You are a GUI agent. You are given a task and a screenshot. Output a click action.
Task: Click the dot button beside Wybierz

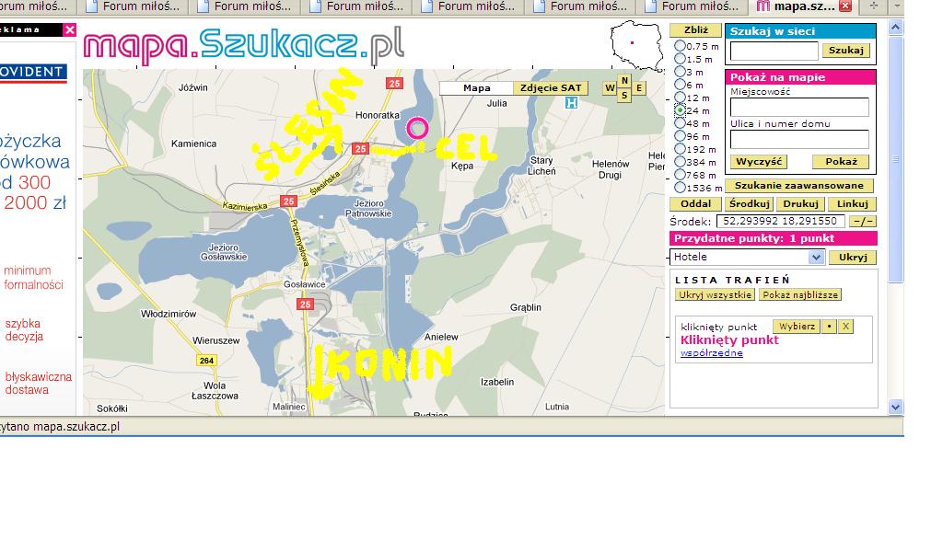pyautogui.click(x=829, y=327)
